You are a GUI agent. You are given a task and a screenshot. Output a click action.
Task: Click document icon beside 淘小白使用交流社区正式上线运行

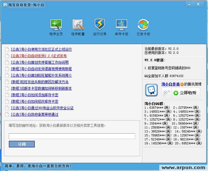pyautogui.click(x=7, y=49)
